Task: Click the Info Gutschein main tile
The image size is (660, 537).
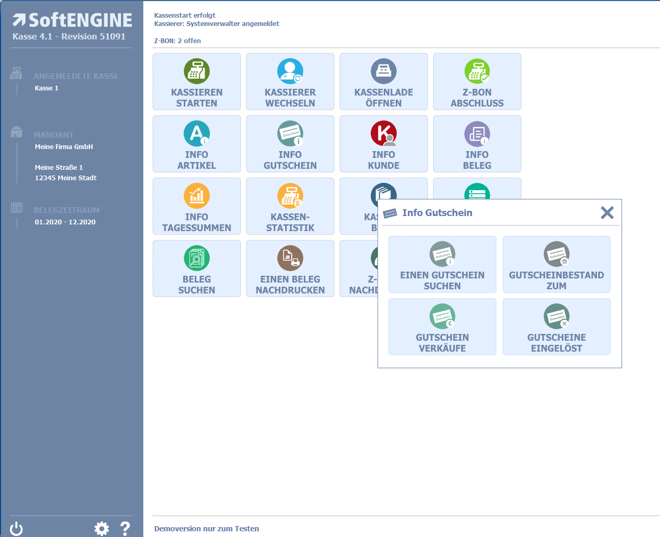Action: [x=290, y=144]
